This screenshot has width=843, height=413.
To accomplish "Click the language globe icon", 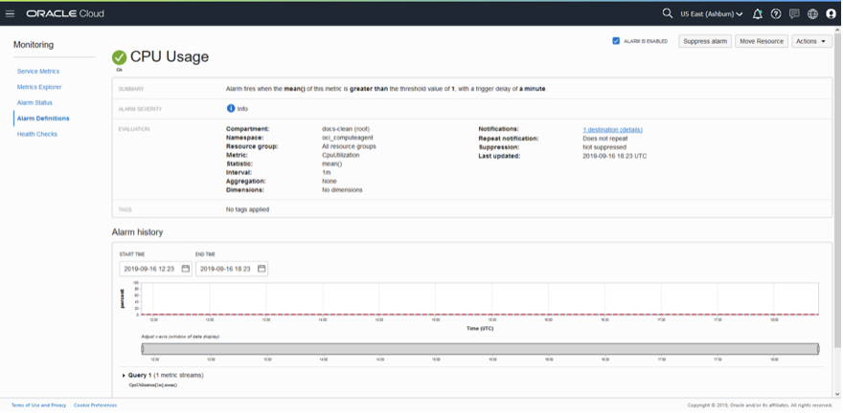I will 812,14.
